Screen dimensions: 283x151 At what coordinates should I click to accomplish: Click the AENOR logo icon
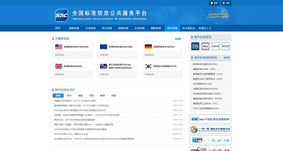click(x=215, y=46)
